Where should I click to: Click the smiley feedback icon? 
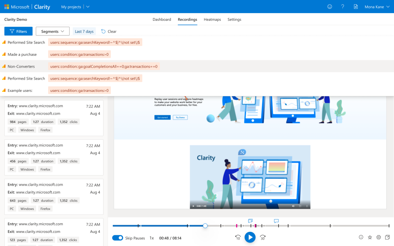click(329, 7)
